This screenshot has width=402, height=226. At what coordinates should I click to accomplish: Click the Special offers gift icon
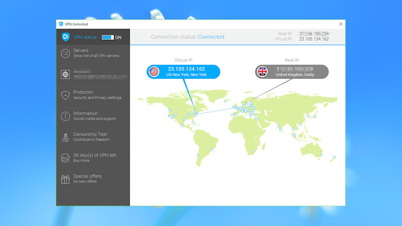(x=65, y=179)
